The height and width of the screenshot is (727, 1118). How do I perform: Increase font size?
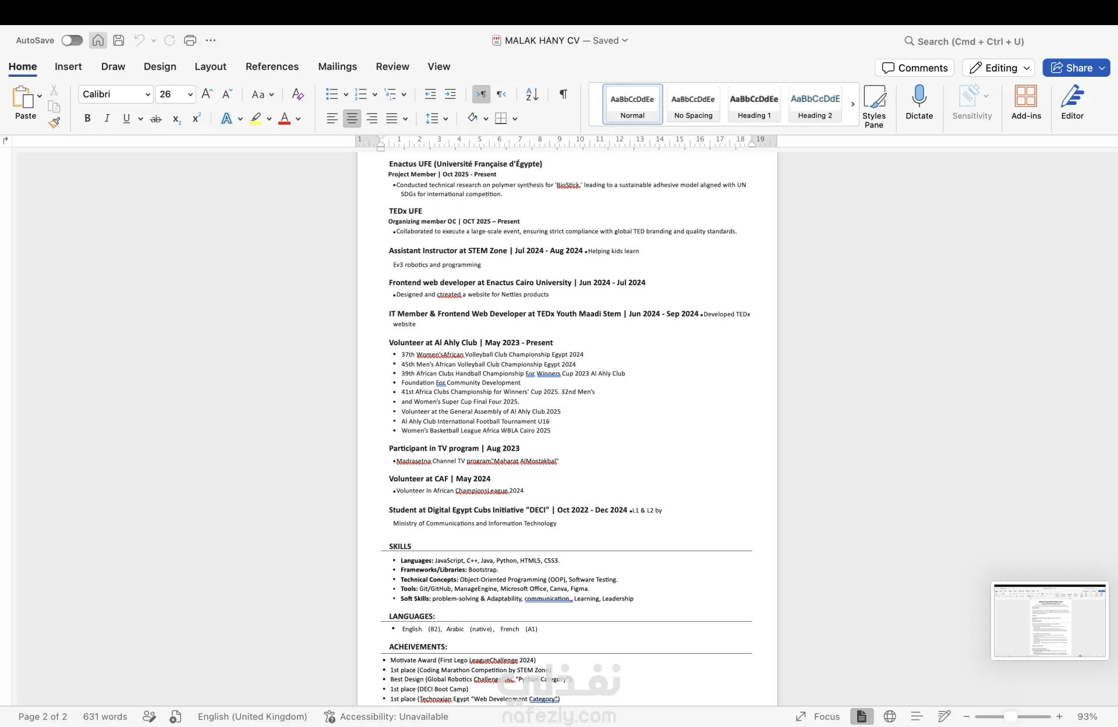pos(207,94)
